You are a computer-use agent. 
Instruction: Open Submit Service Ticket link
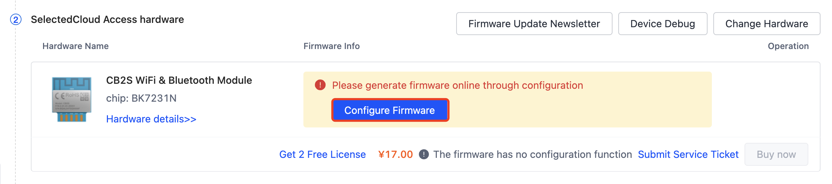pyautogui.click(x=688, y=154)
